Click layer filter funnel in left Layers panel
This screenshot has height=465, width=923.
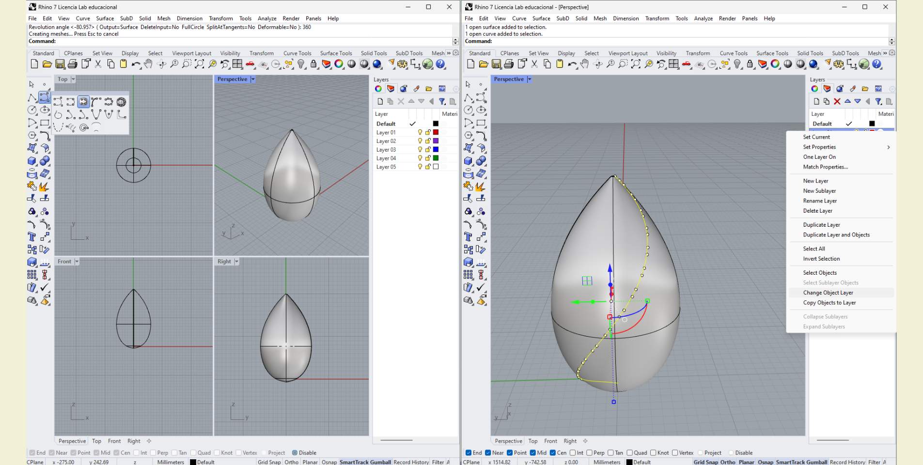pos(442,101)
